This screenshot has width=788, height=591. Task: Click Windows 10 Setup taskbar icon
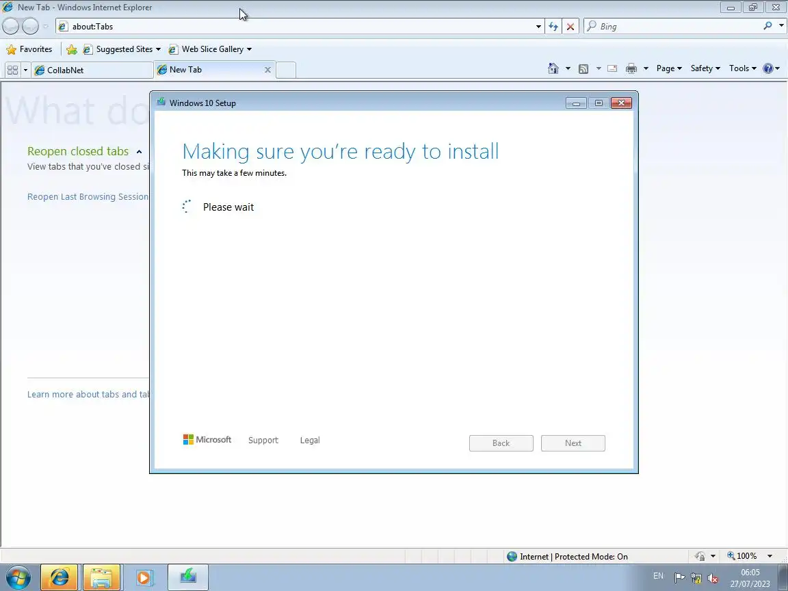[187, 577]
